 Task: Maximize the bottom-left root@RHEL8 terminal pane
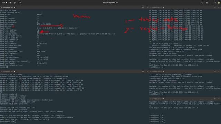pyautogui.click(x=143, y=71)
